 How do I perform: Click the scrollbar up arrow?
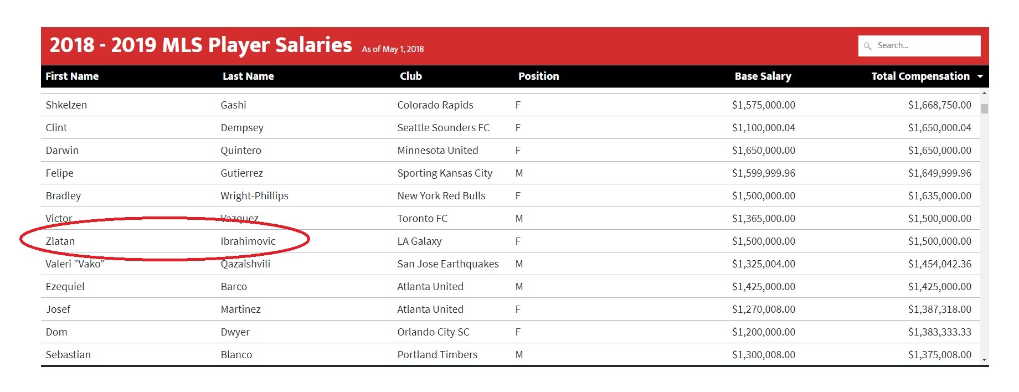(984, 94)
